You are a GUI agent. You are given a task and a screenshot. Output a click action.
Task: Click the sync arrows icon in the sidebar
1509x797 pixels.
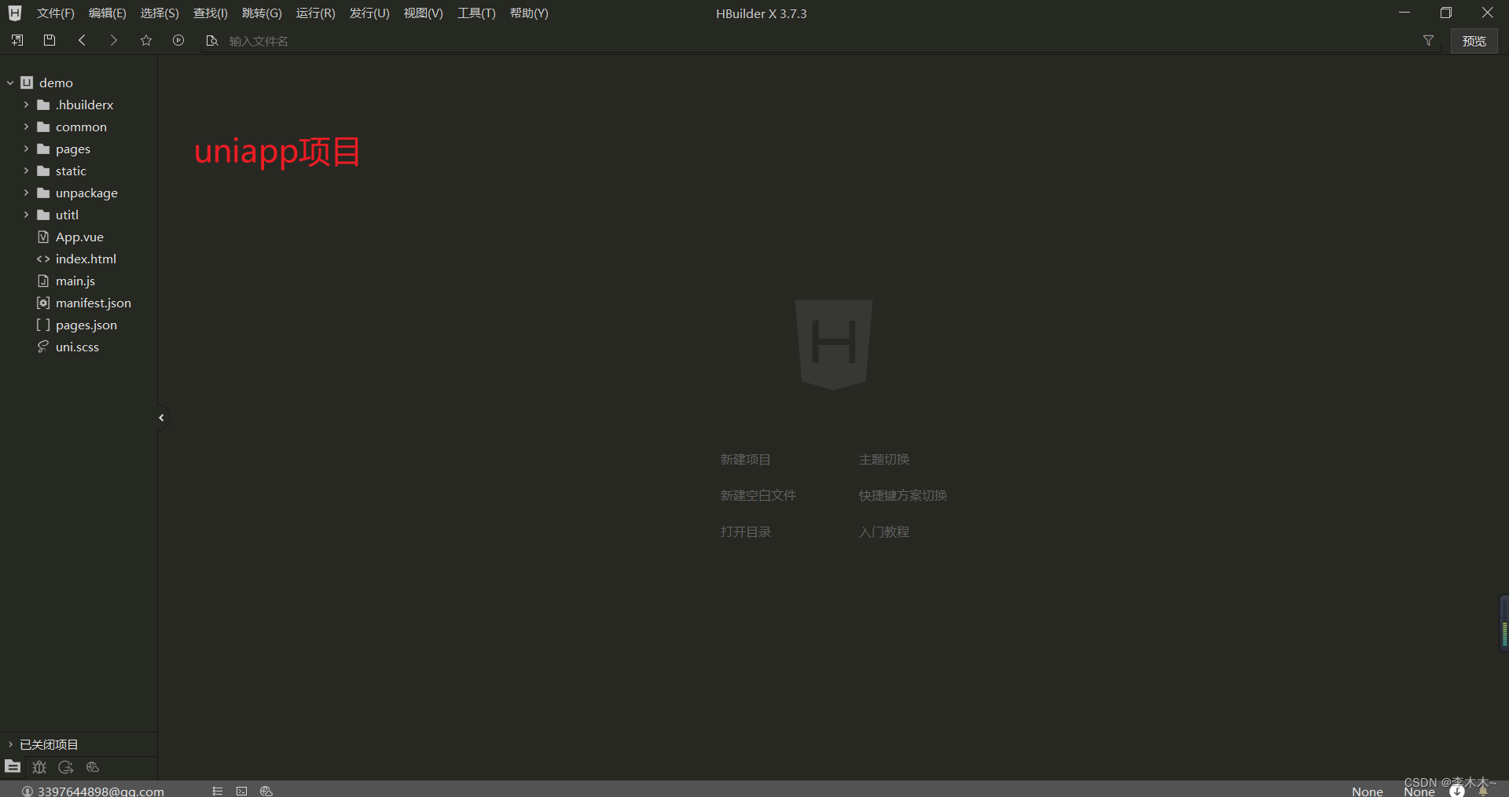point(66,767)
